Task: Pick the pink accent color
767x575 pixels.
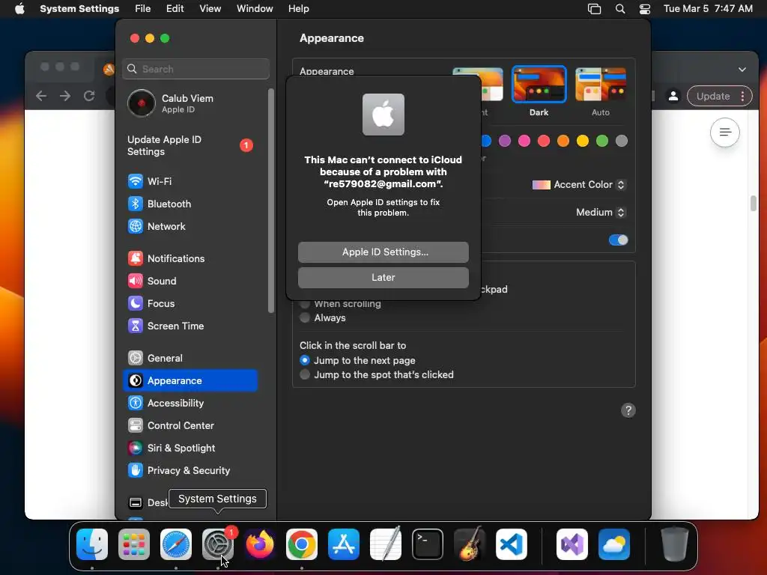Action: pos(524,141)
